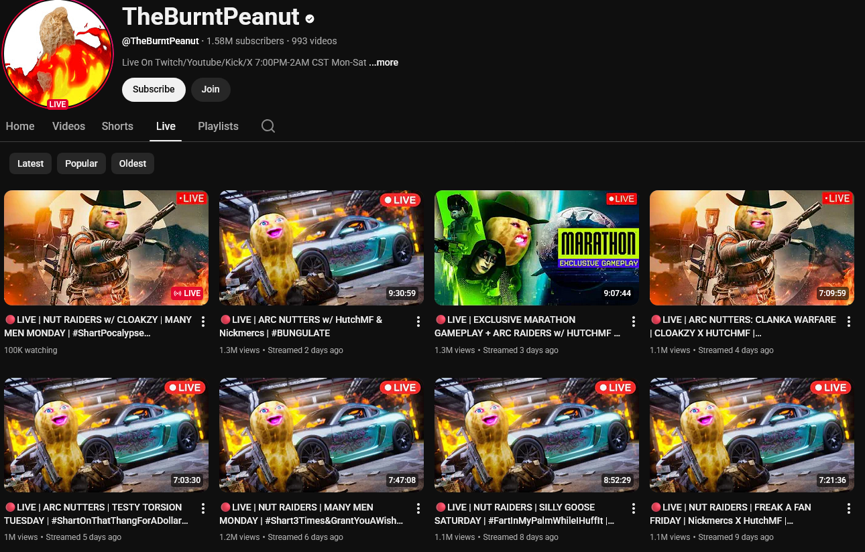Screen dimensions: 865x552
Task: Subscribe to TheBurntPeanut channel
Action: click(154, 89)
